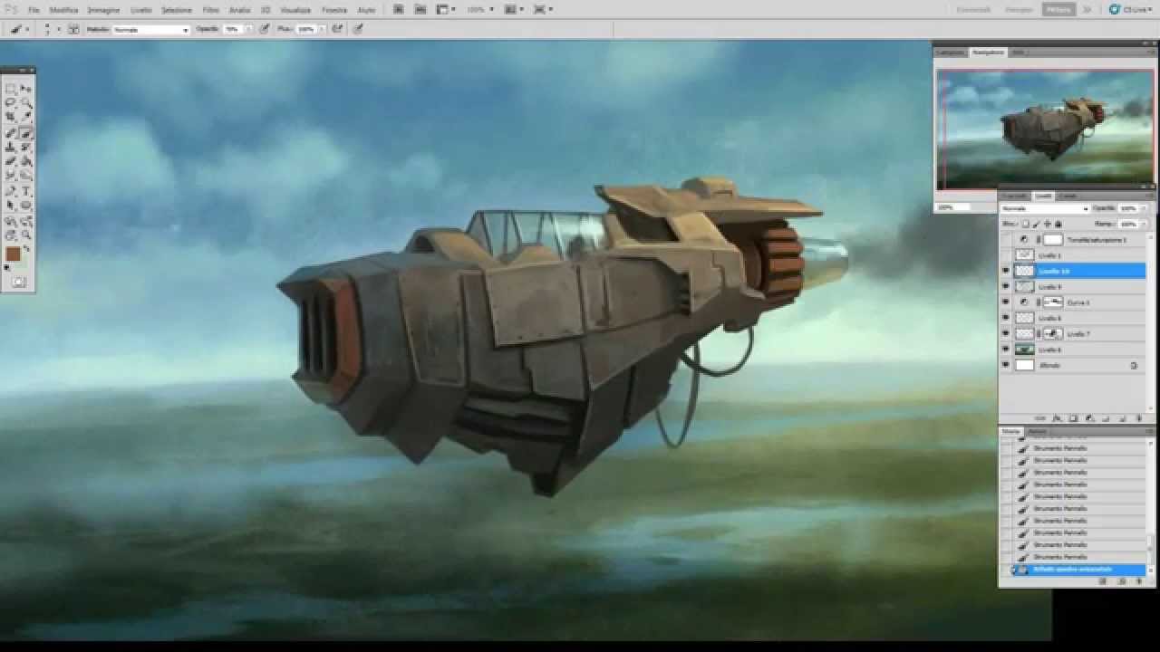Open the Modifica menu
This screenshot has height=652, width=1160.
[63, 9]
